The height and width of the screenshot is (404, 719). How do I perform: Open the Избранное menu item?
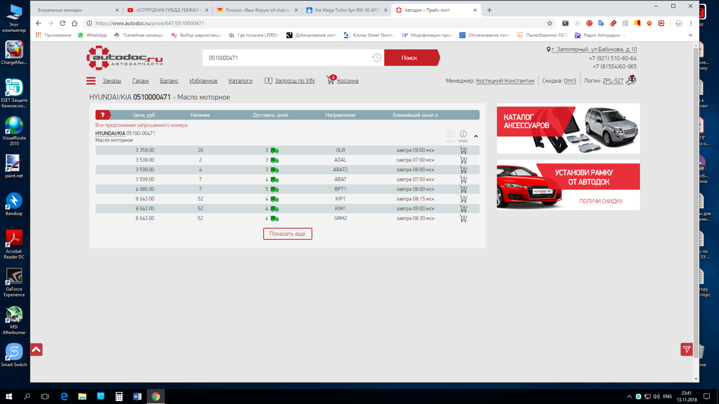[x=203, y=81]
